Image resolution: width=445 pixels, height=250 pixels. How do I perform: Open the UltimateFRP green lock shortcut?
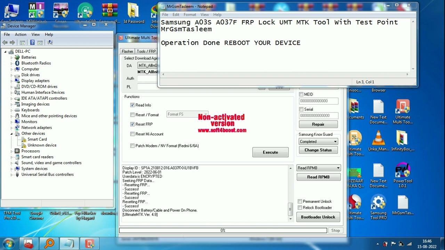tap(85, 12)
